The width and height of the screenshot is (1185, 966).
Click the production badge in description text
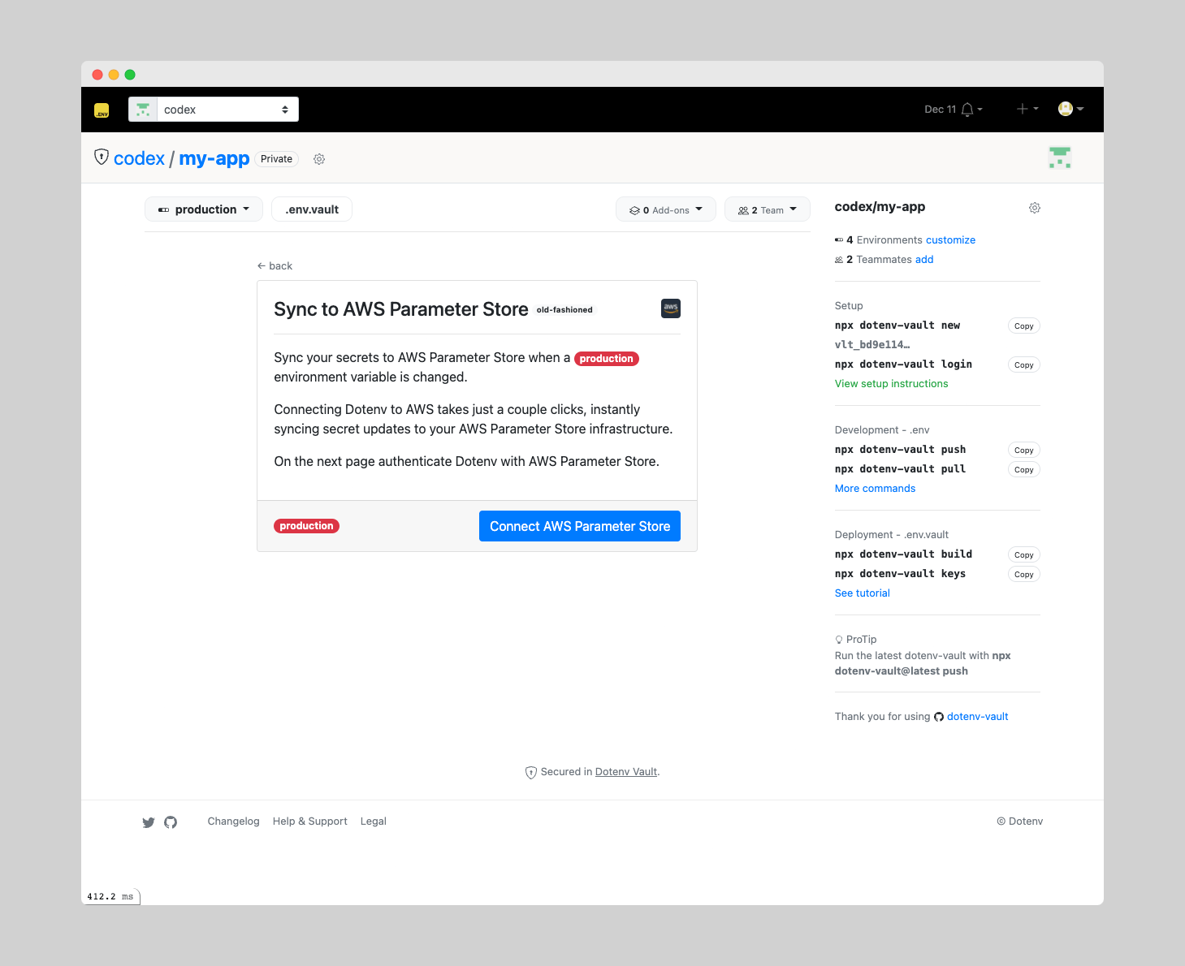[x=607, y=358]
